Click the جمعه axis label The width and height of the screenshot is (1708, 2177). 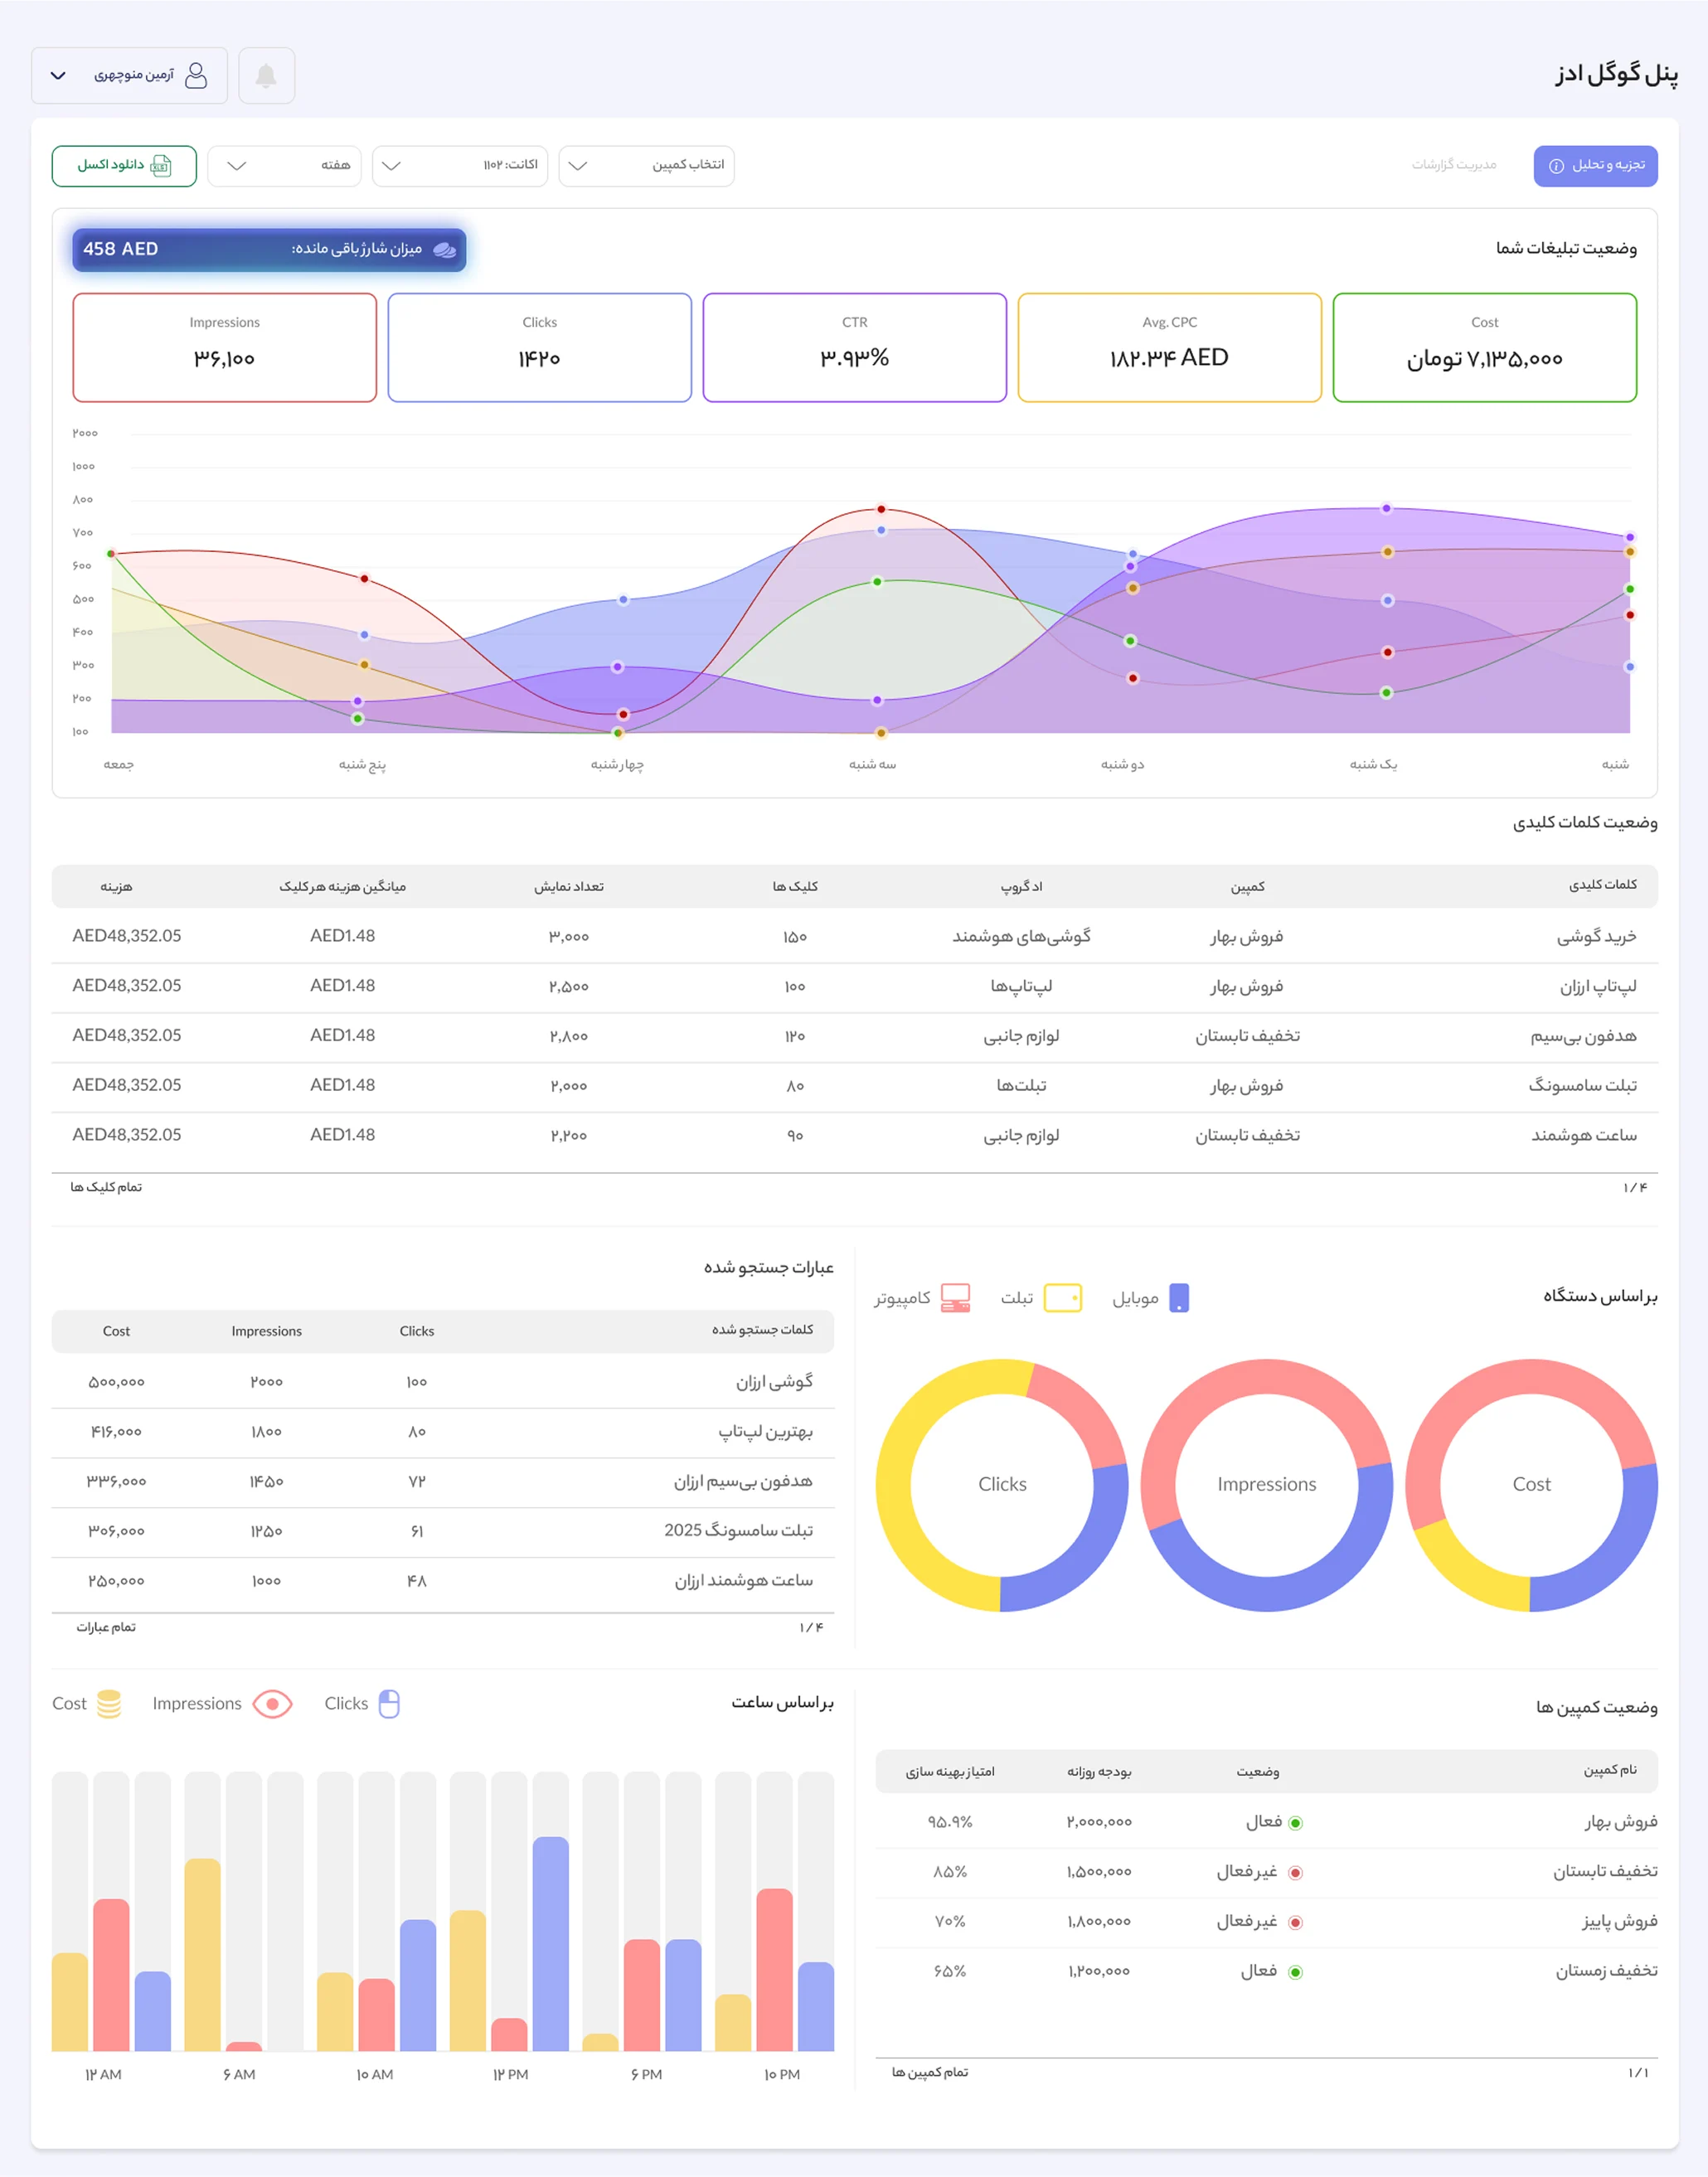(118, 764)
